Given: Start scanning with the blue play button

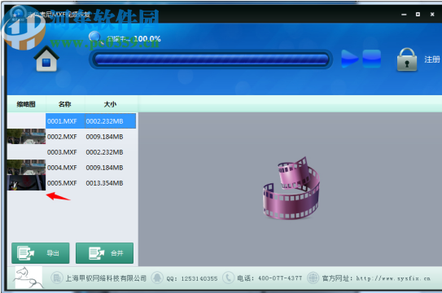Looking at the screenshot, I should pyautogui.click(x=349, y=59).
